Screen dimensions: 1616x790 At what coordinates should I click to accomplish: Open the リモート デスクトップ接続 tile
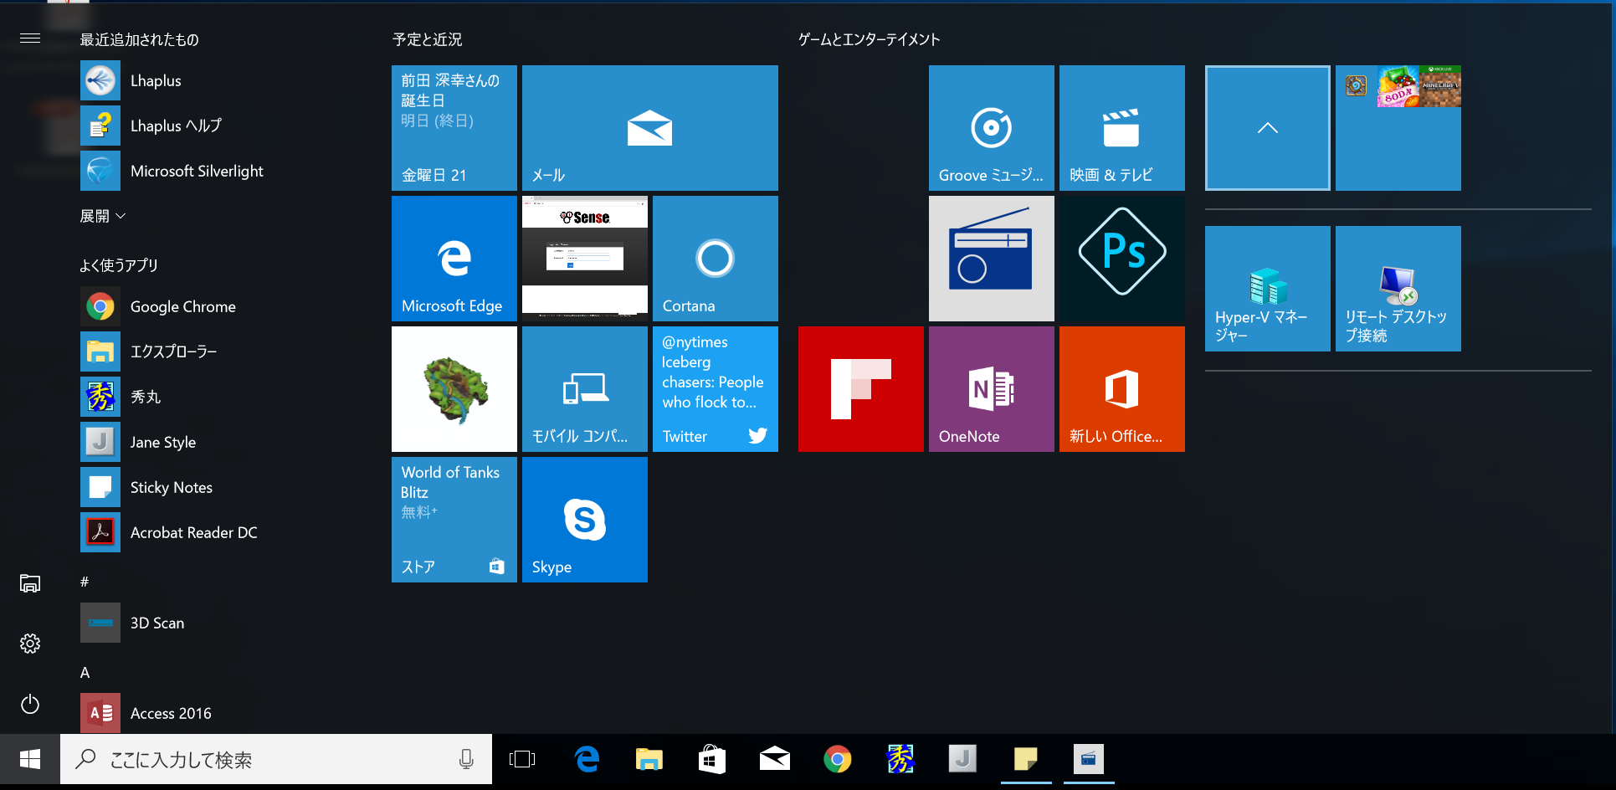tap(1398, 289)
